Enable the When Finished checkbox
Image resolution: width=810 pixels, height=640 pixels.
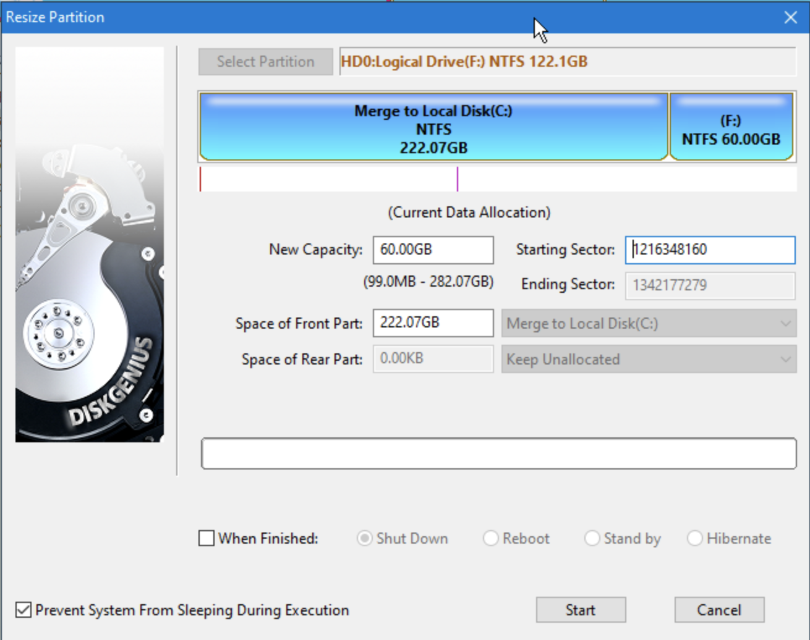207,539
